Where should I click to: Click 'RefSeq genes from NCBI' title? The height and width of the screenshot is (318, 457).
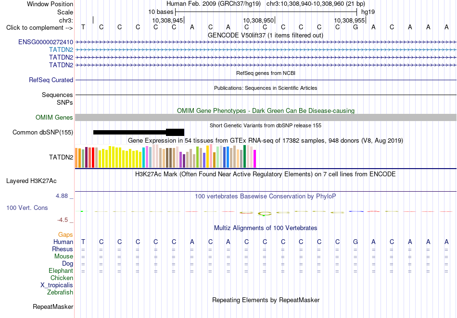point(266,73)
